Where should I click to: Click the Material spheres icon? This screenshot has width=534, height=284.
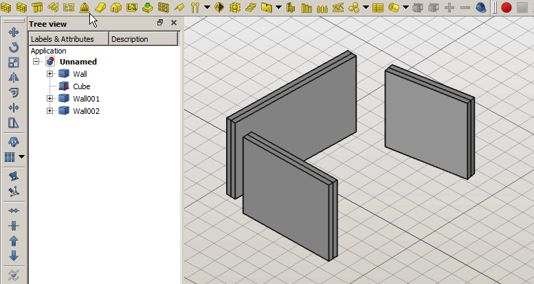click(x=354, y=7)
